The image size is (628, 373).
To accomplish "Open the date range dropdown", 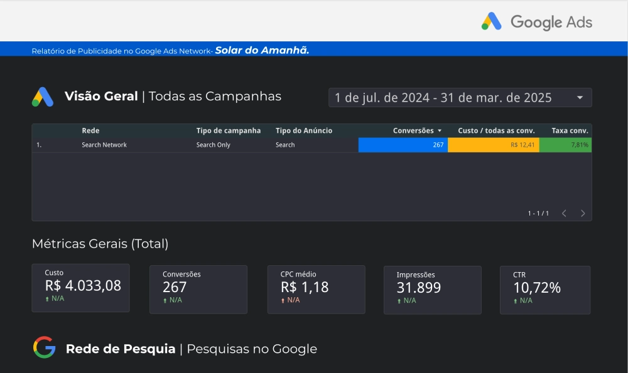I will (x=452, y=98).
